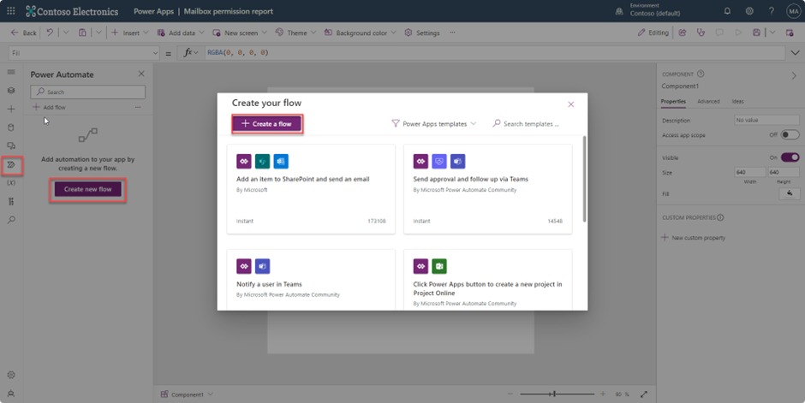
Task: Switch to the Advanced tab
Action: click(708, 102)
